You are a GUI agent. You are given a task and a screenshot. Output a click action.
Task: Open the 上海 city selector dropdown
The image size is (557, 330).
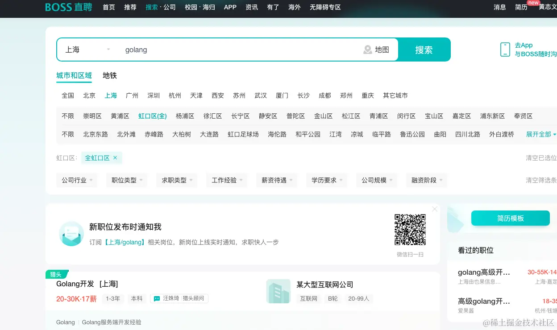click(x=86, y=49)
